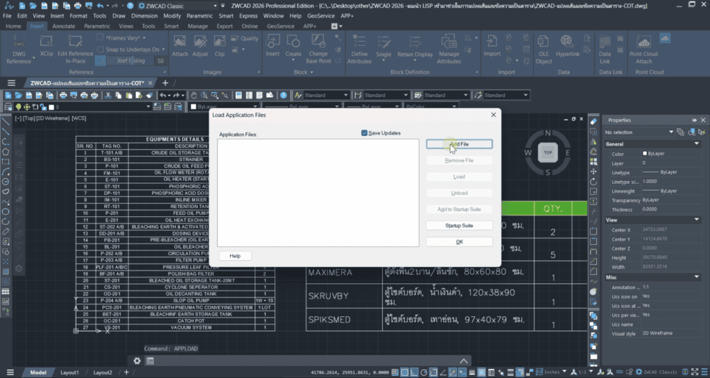Toggle the Save Updates checkbox
This screenshot has width=710, height=378.
click(x=365, y=132)
